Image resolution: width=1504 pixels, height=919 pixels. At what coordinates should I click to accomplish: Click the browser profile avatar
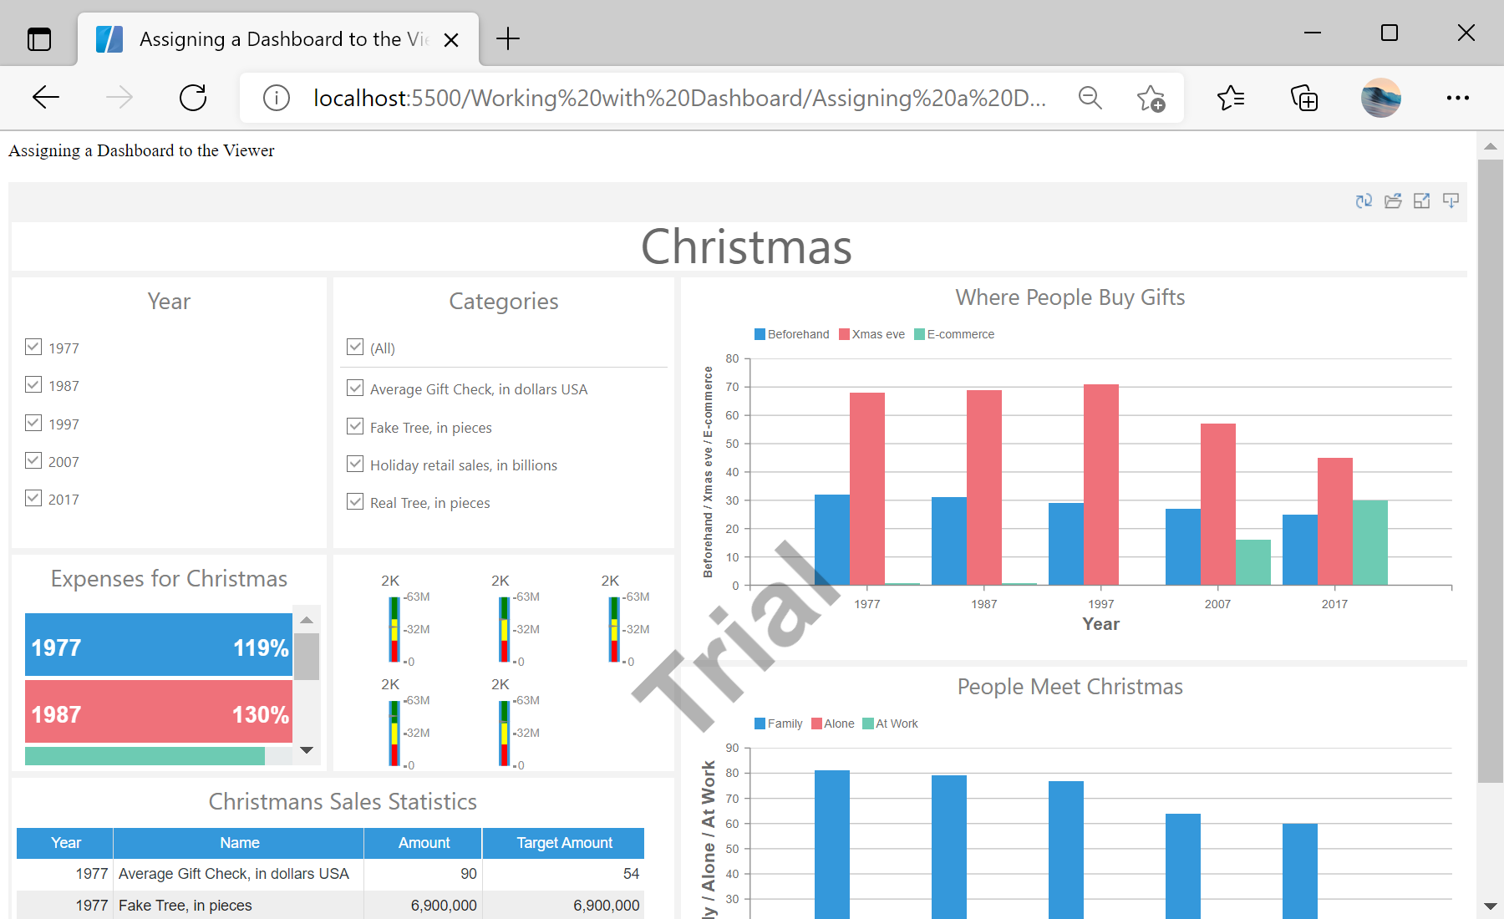pyautogui.click(x=1380, y=98)
